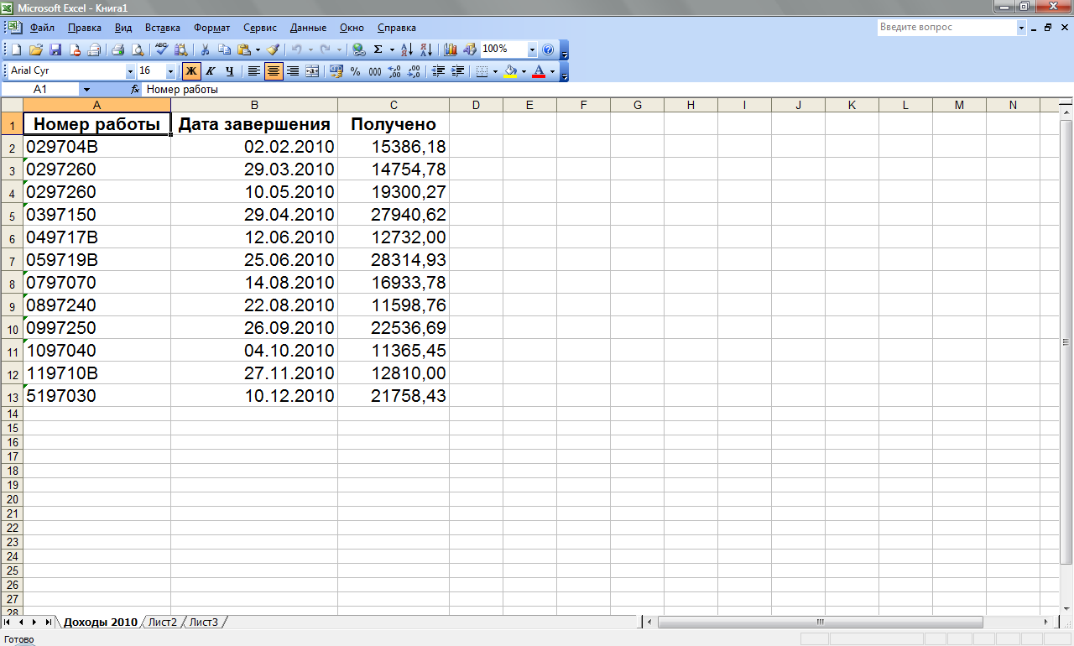The width and height of the screenshot is (1074, 646).
Task: Open the Permission icon on toolbar
Action: point(75,49)
